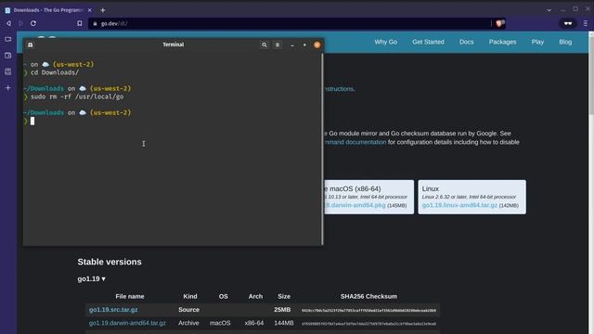
Task: Open the Docs nav item
Action: (x=466, y=42)
